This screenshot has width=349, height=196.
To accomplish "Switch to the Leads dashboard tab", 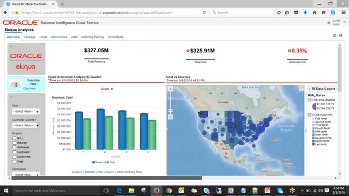I will point(44,37).
